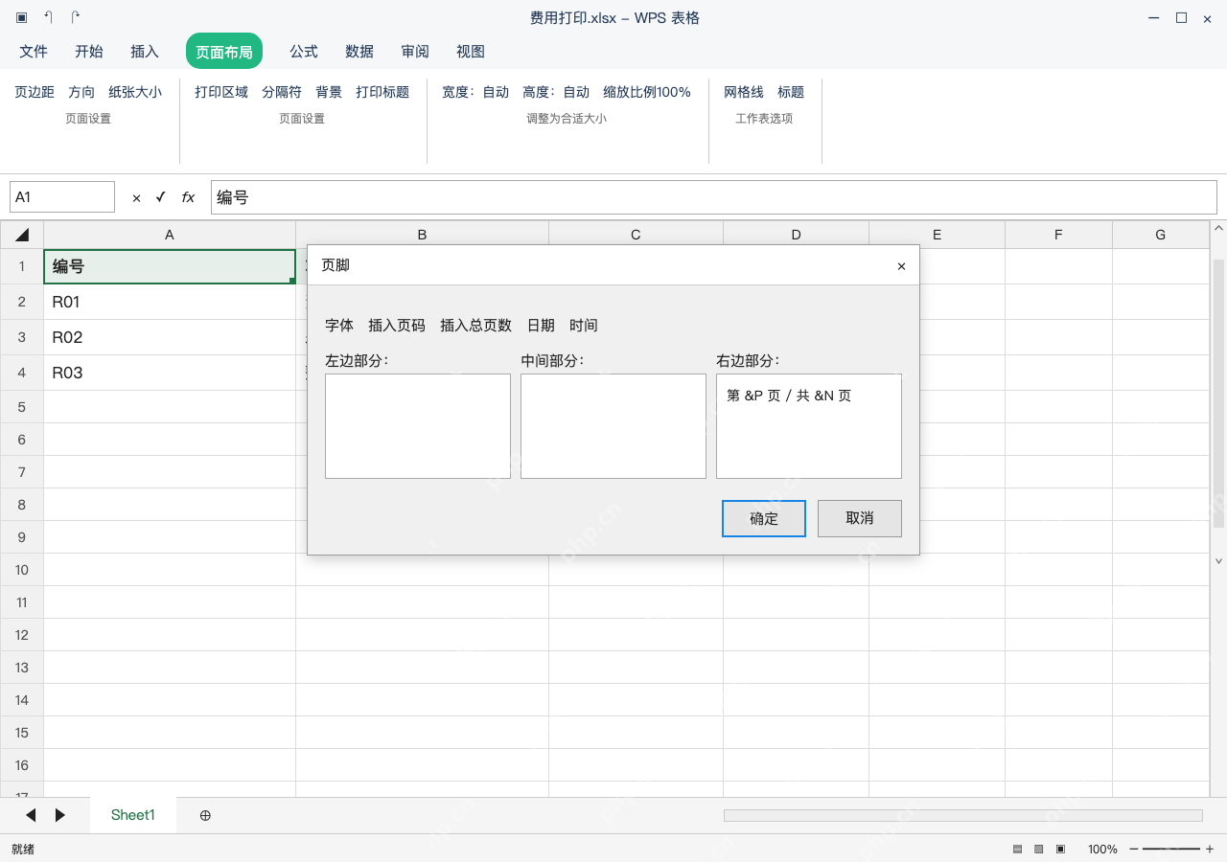Click 取消 in the footer dialog
Screen dimensions: 1227x862
tap(860, 518)
